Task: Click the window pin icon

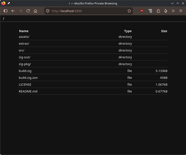Action: click(9, 3)
